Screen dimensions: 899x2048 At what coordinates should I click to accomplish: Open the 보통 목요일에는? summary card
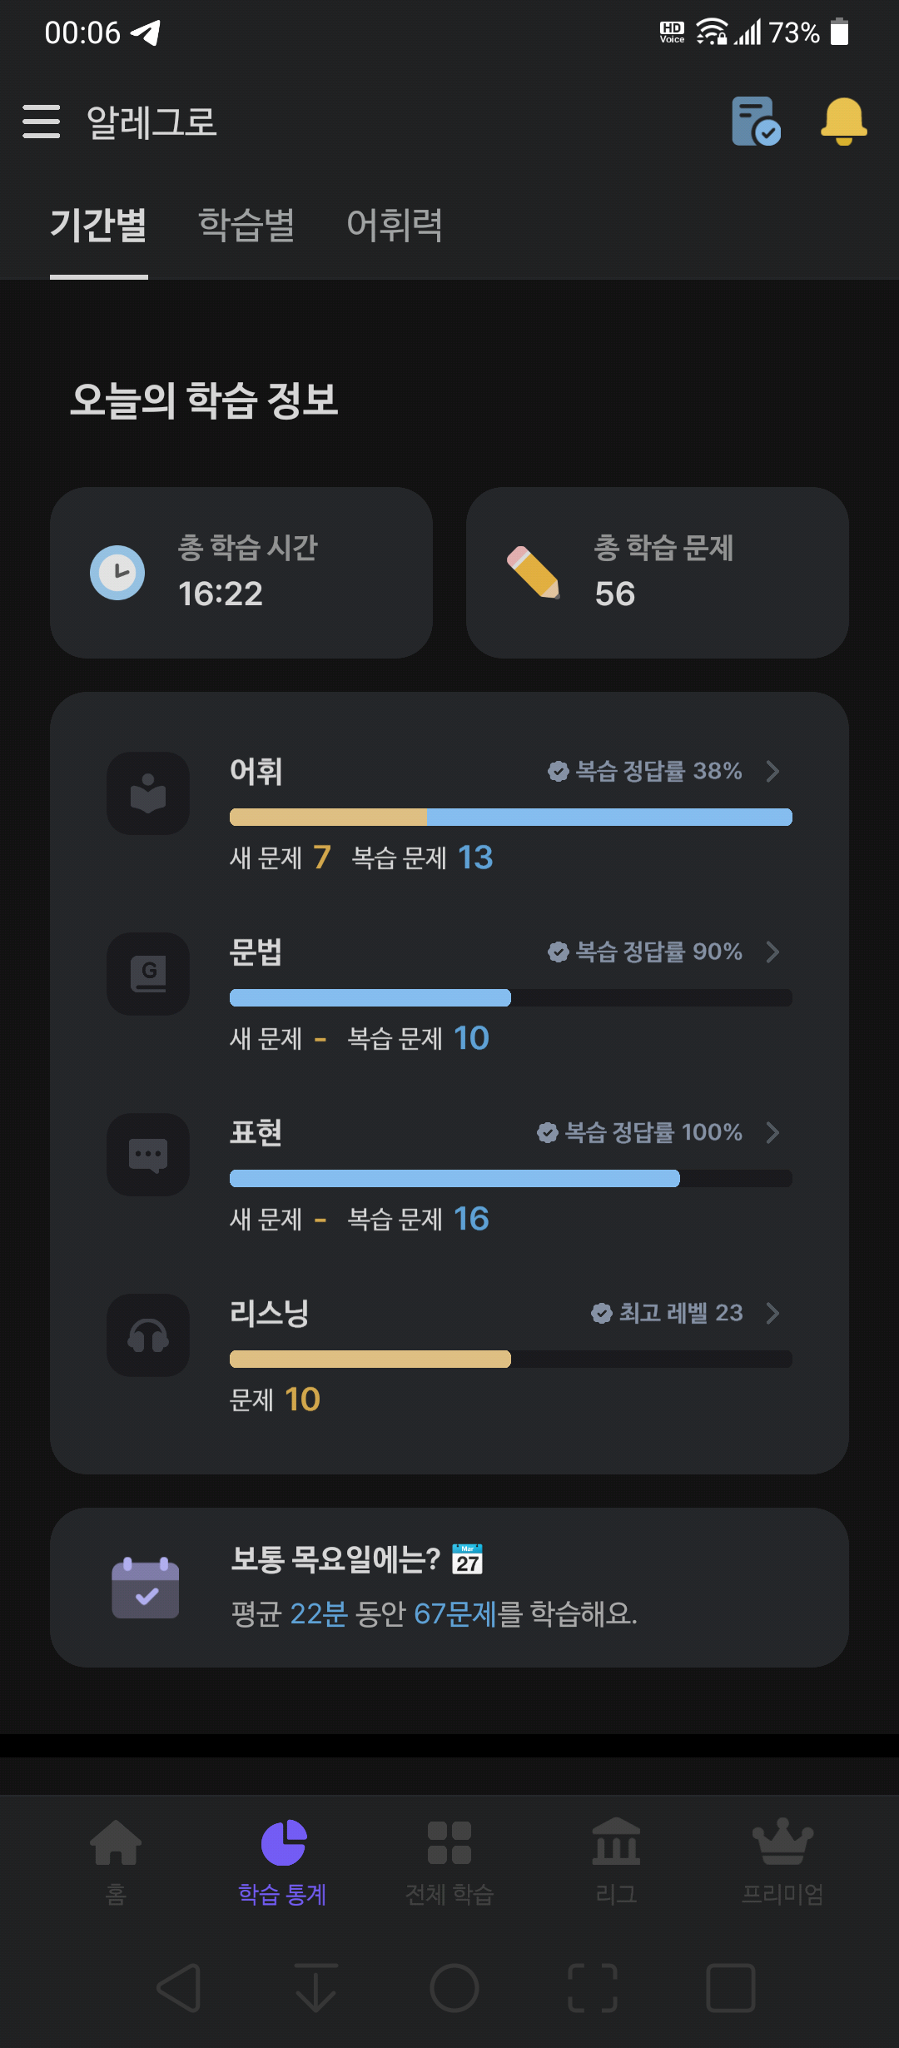[x=449, y=1588]
